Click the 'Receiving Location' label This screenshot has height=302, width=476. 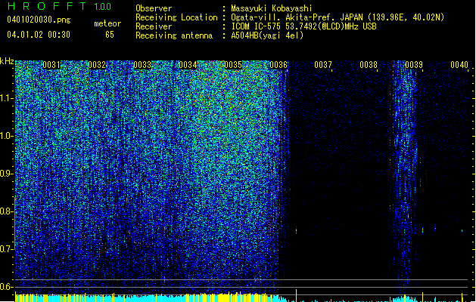click(176, 17)
